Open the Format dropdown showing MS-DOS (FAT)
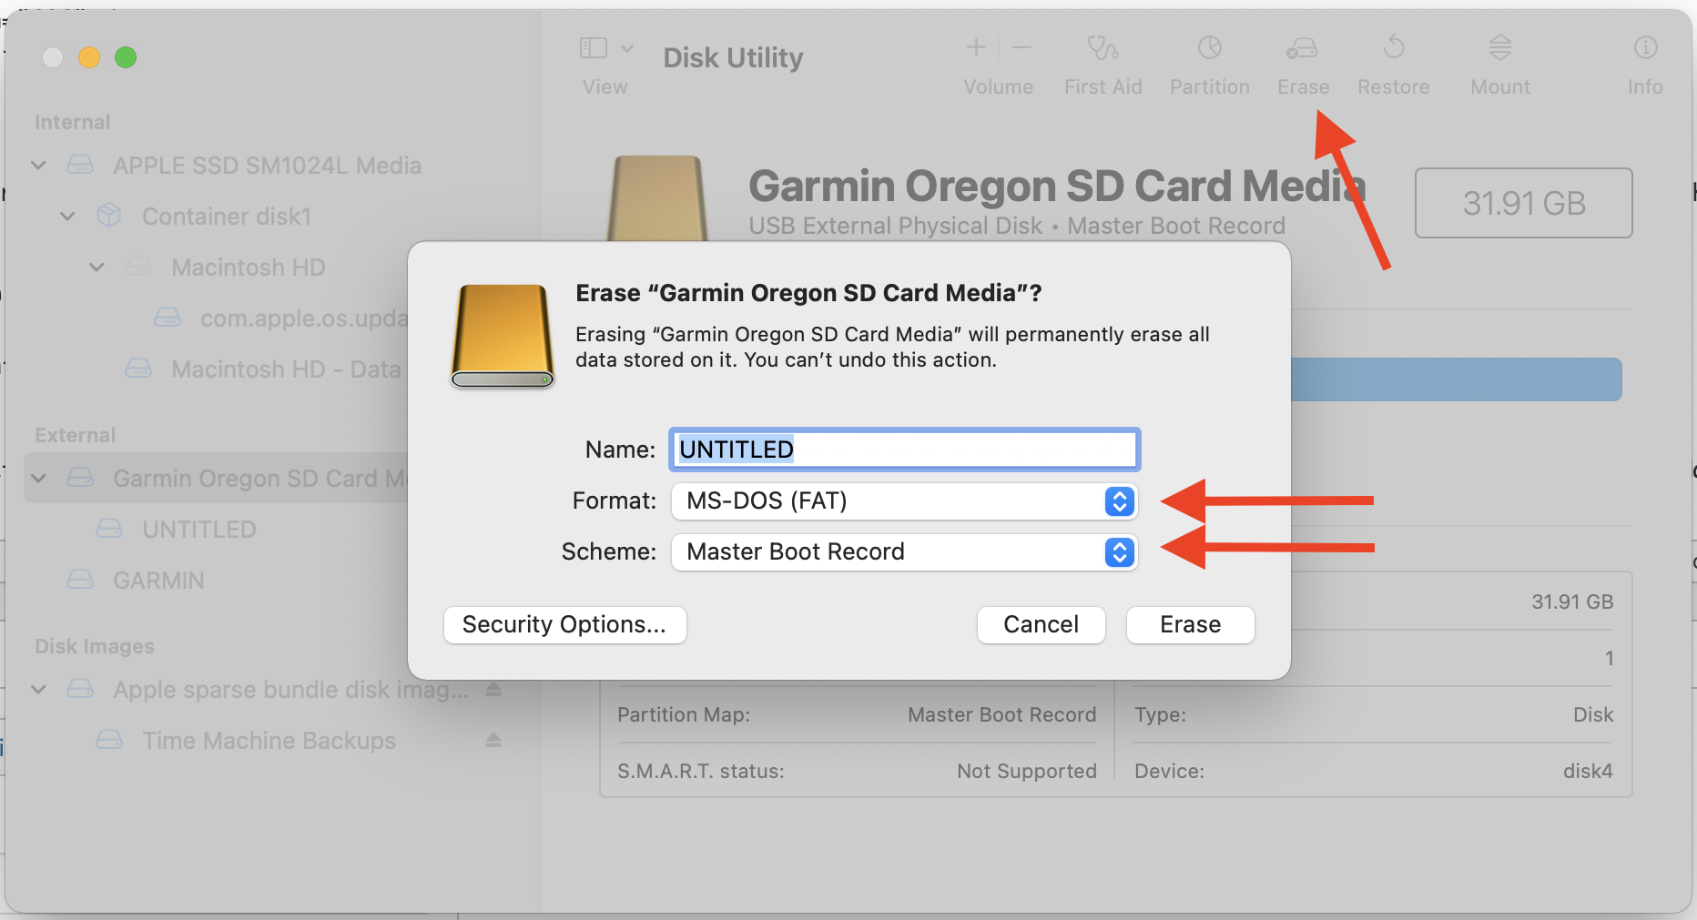The width and height of the screenshot is (1697, 920). [904, 500]
